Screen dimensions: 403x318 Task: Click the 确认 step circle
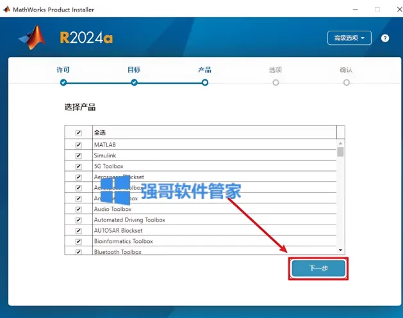click(347, 83)
